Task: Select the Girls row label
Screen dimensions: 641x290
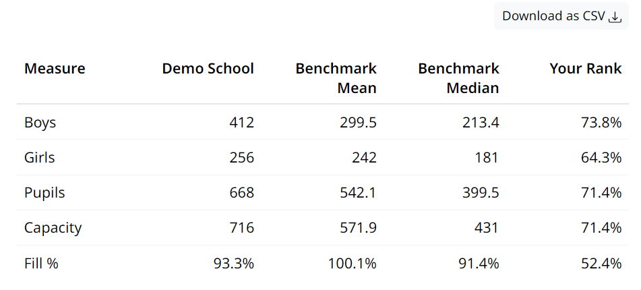Action: [40, 158]
